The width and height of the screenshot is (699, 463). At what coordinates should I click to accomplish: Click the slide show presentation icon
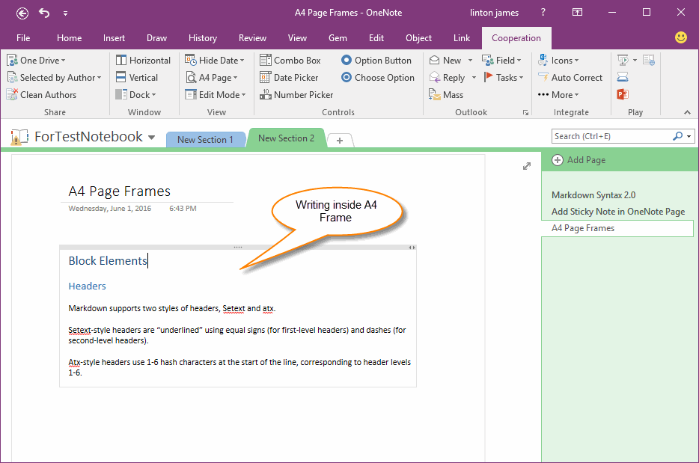[623, 60]
